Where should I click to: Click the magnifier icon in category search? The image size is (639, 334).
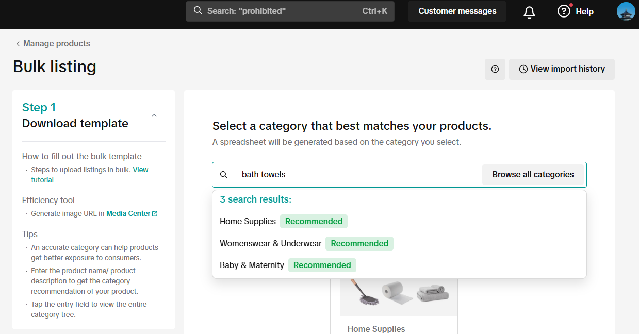tap(224, 175)
